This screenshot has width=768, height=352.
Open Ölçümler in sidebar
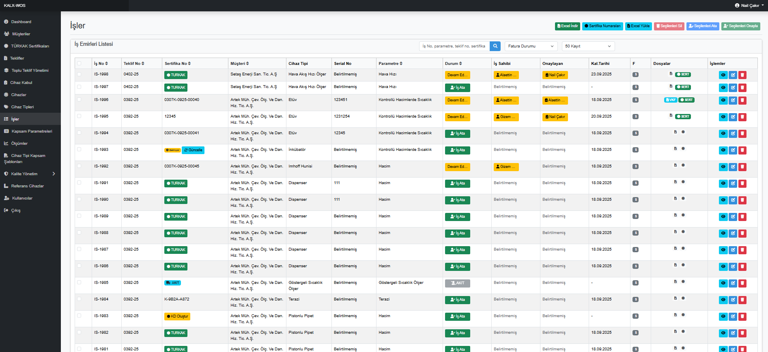click(30, 144)
